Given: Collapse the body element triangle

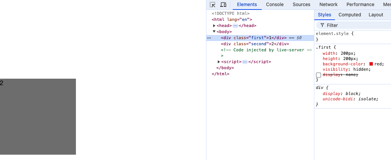Looking at the screenshot, I should pyautogui.click(x=214, y=32).
